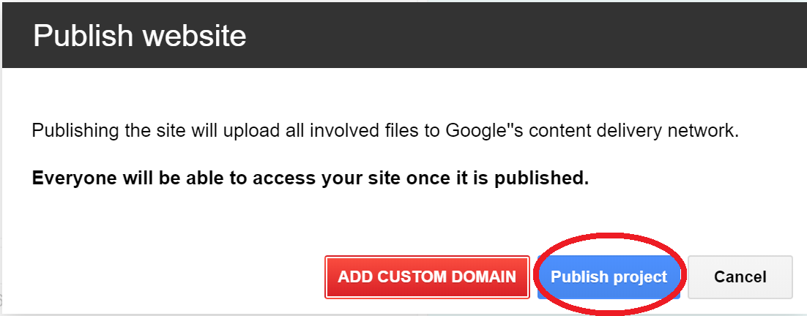Image resolution: width=807 pixels, height=316 pixels.
Task: Confirm publishing with the Publish project button
Action: [609, 277]
